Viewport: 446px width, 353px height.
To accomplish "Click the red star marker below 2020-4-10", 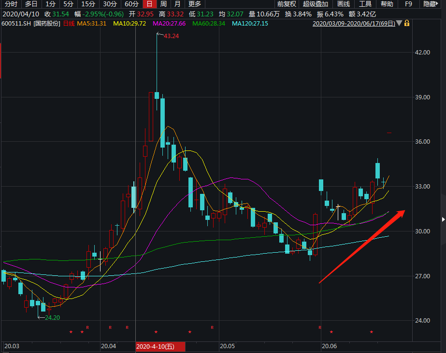I will pos(156,332).
